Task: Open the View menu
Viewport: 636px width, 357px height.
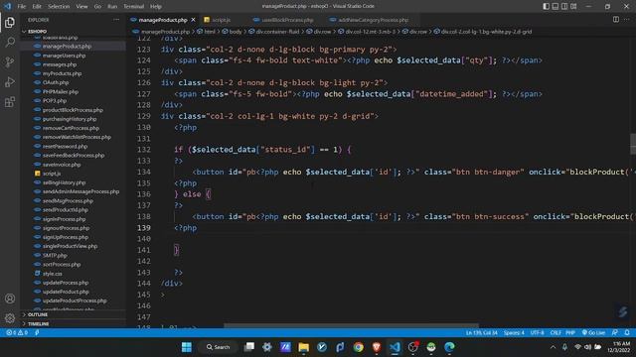Action: [x=81, y=7]
